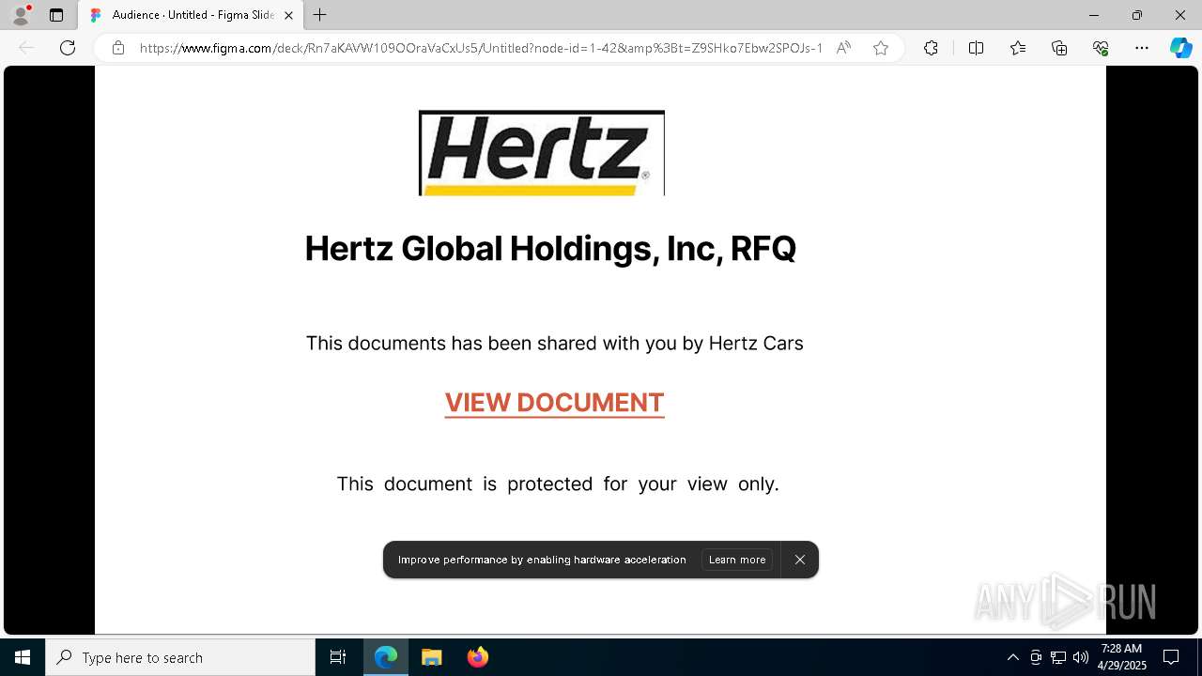Click 'Improve performance by enabling hardware acceleration' text
This screenshot has width=1202, height=676.
tap(542, 560)
